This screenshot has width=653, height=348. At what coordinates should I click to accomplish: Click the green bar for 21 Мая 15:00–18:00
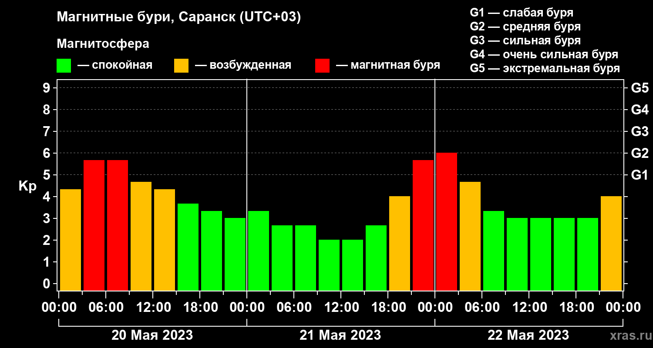coord(376,258)
